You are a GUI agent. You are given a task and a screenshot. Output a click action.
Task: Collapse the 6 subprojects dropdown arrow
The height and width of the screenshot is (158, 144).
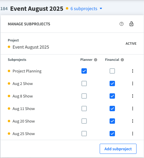101,9
